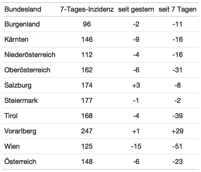Select the Niederösterreich row label

(30, 55)
